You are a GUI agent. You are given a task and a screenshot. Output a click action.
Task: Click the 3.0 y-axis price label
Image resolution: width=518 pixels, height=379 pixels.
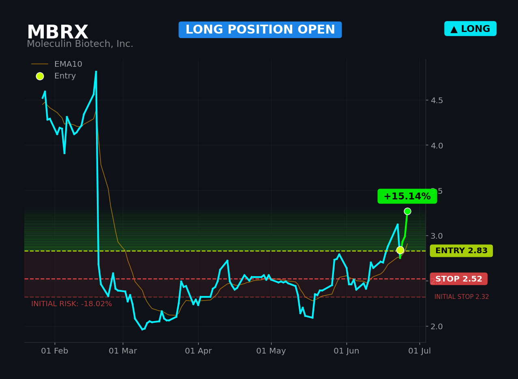point(437,236)
